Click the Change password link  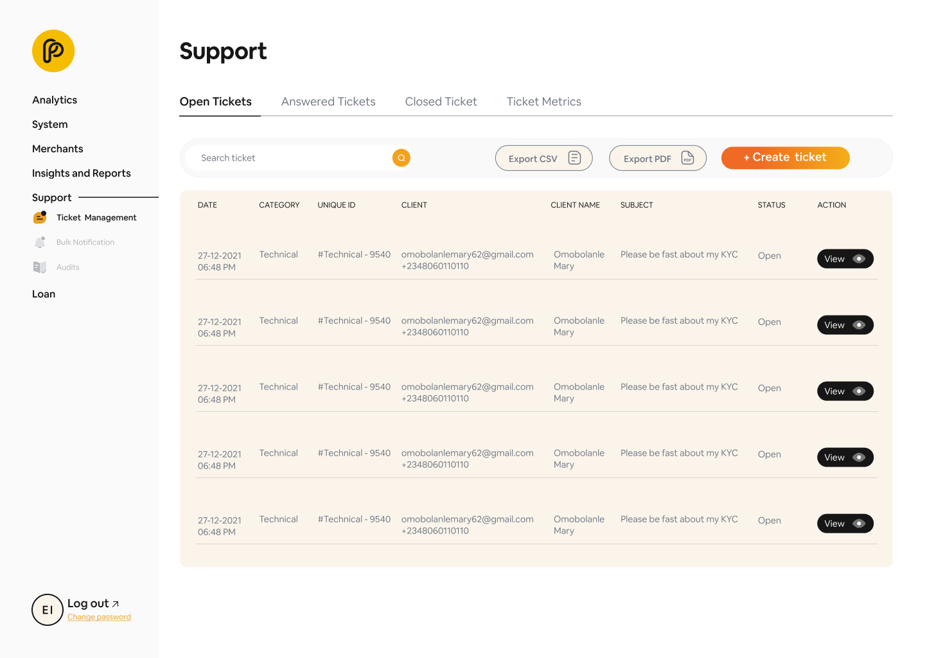[x=100, y=617]
